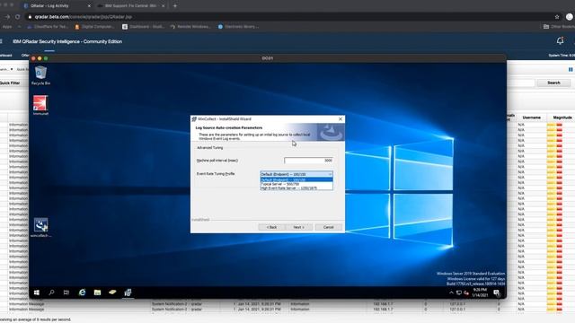
Task: Open Windows taskbar search magnifier
Action: coord(51,292)
